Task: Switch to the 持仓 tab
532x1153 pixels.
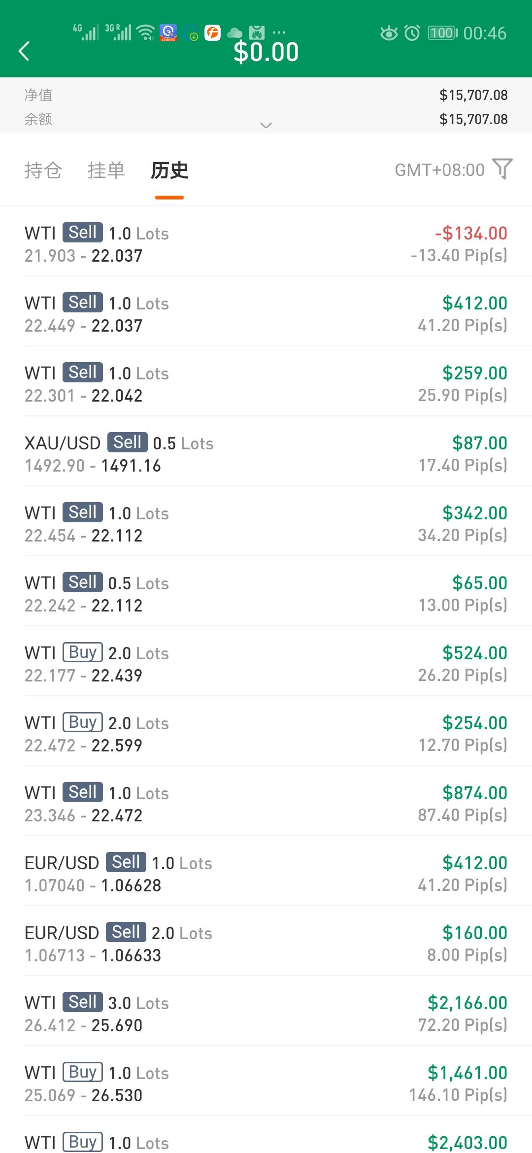Action: (x=43, y=170)
